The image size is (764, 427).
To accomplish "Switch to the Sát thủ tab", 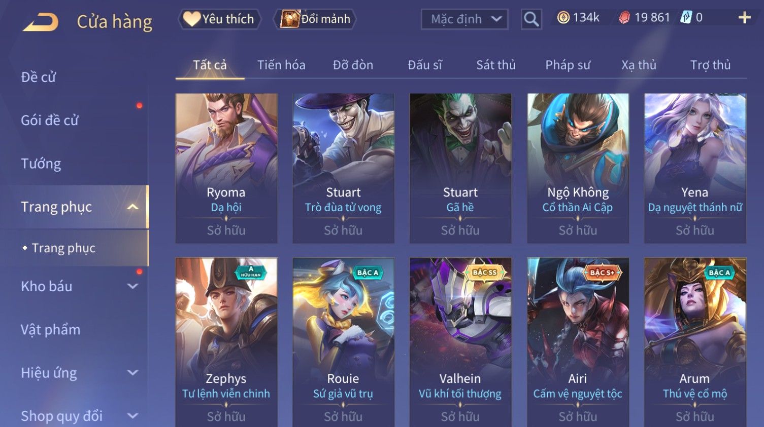I will (496, 65).
